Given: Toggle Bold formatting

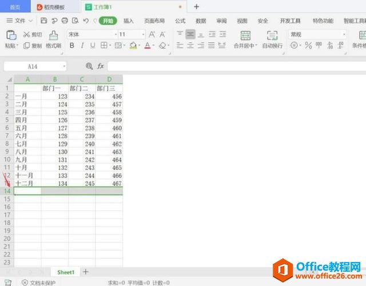Looking at the screenshot, I should (x=72, y=45).
